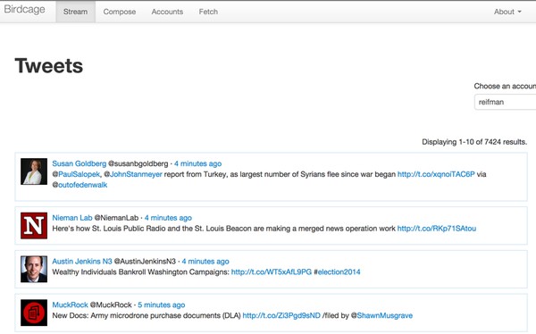The width and height of the screenshot is (536, 334).
Task: Expand the About dropdown menu
Action: click(x=507, y=12)
